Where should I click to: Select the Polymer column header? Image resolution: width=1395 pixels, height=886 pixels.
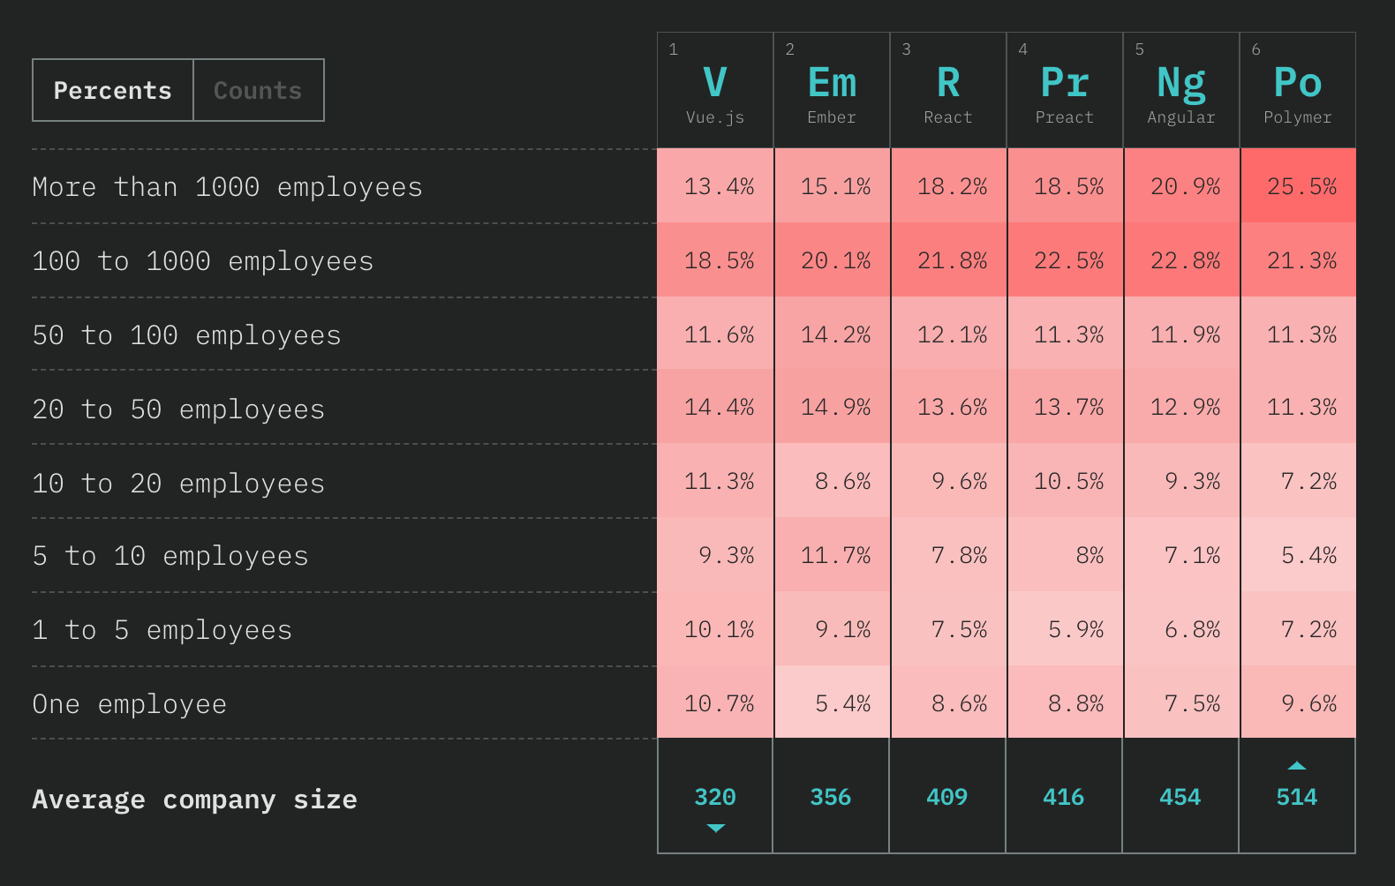pos(1298,90)
